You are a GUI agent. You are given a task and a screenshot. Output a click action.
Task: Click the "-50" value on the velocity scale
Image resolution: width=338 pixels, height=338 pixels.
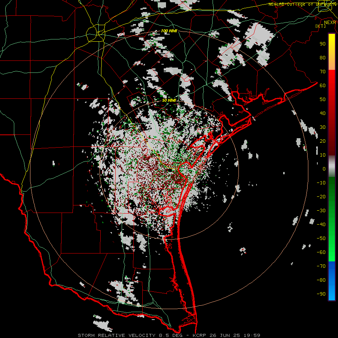coord(321,238)
